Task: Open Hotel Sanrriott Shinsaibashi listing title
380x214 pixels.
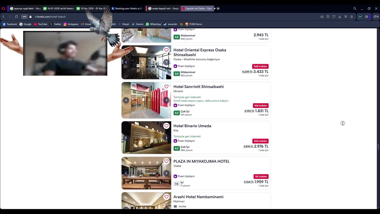Action: click(199, 87)
